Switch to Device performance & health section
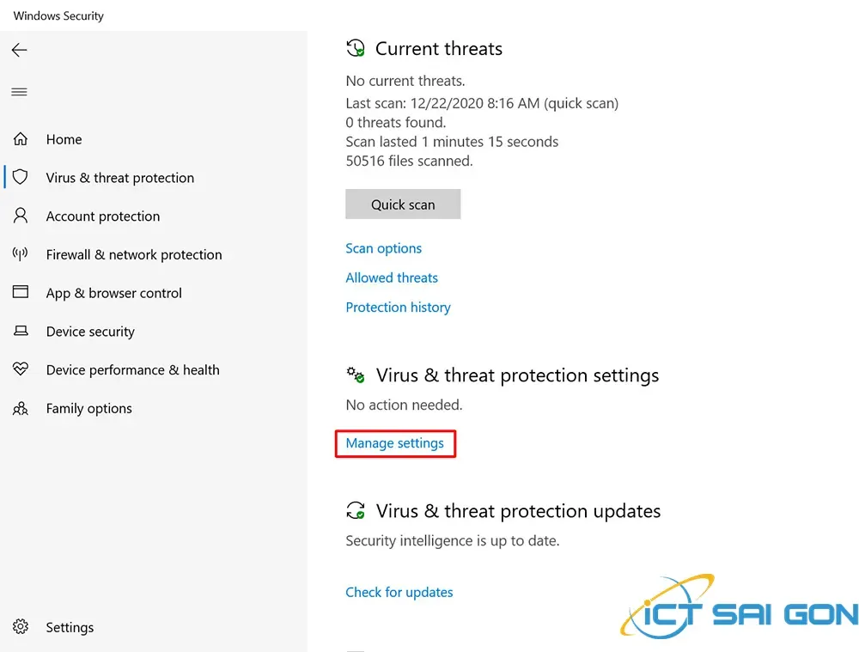The width and height of the screenshot is (859, 652). pos(131,369)
